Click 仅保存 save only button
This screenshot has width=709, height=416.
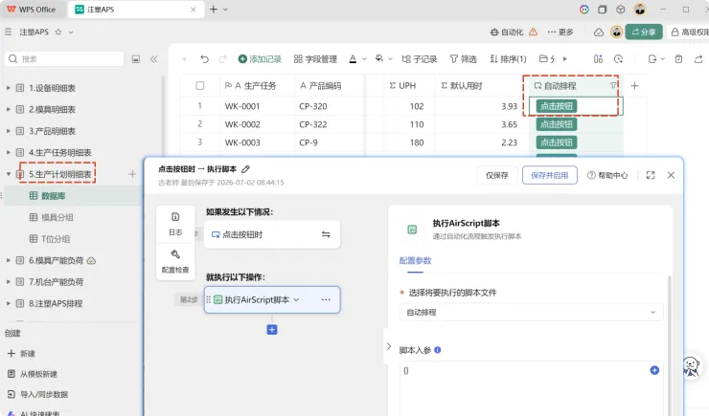tap(497, 175)
